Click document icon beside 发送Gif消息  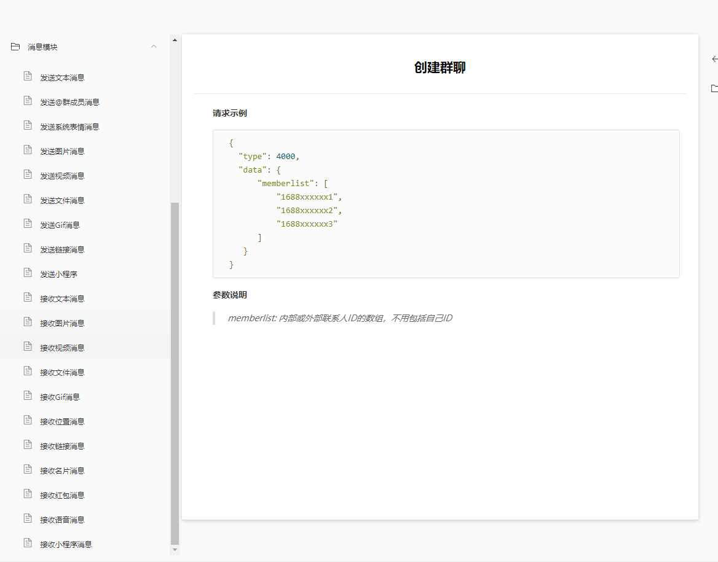pos(28,224)
